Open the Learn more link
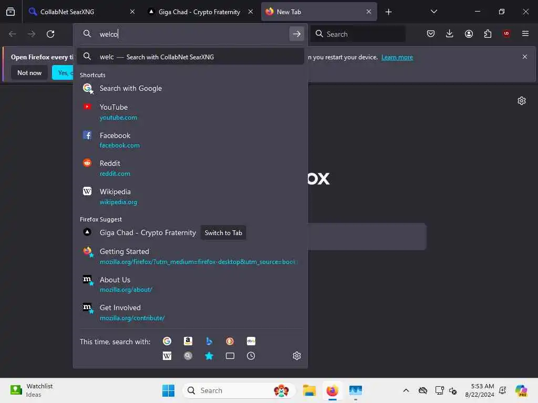This screenshot has height=403, width=538. 397,57
